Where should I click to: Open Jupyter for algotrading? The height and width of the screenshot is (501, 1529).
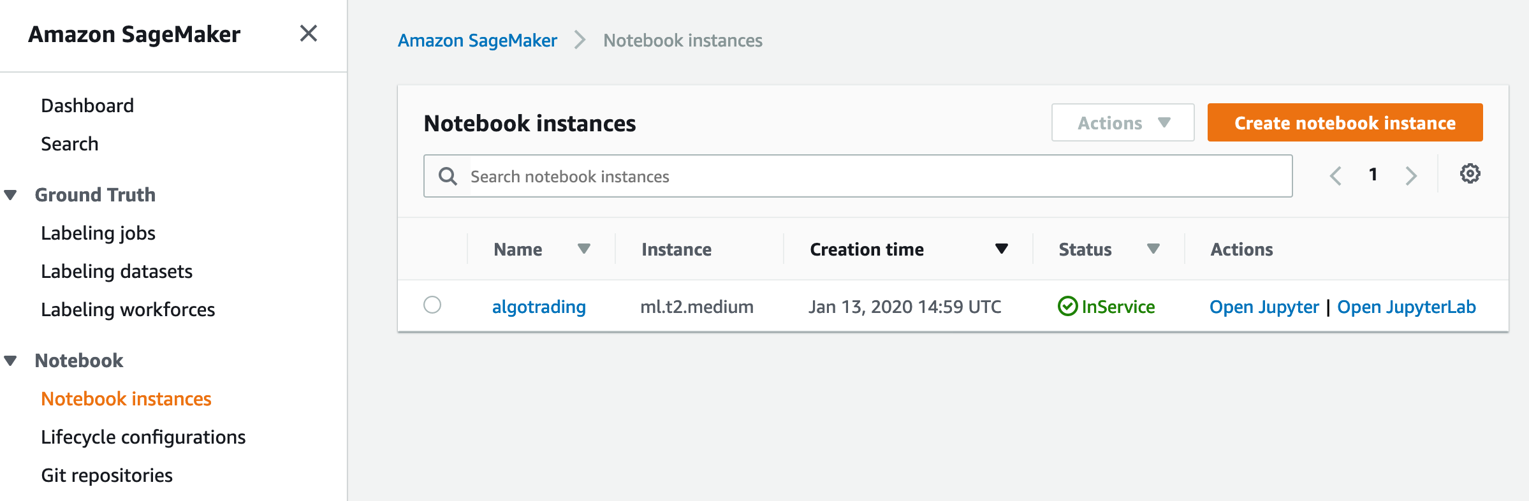tap(1264, 307)
